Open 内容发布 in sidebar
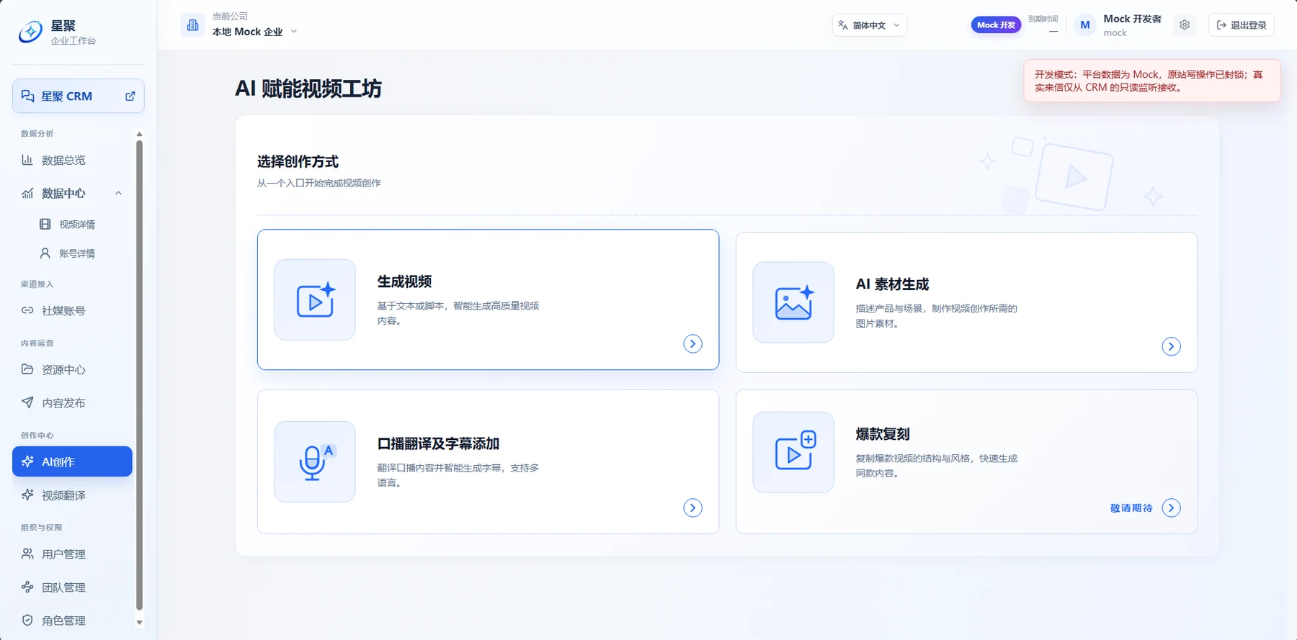 (72, 402)
